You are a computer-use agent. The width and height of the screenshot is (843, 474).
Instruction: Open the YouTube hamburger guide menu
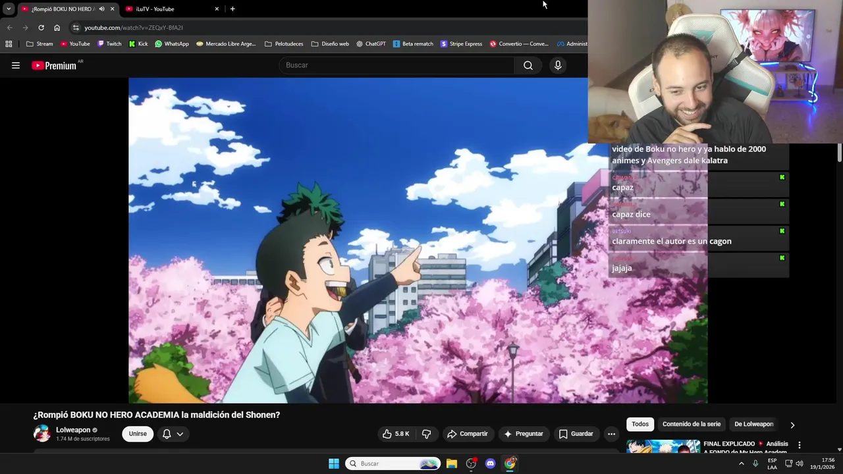coord(16,65)
